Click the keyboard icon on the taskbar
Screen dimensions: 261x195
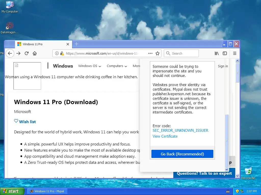(x=228, y=191)
